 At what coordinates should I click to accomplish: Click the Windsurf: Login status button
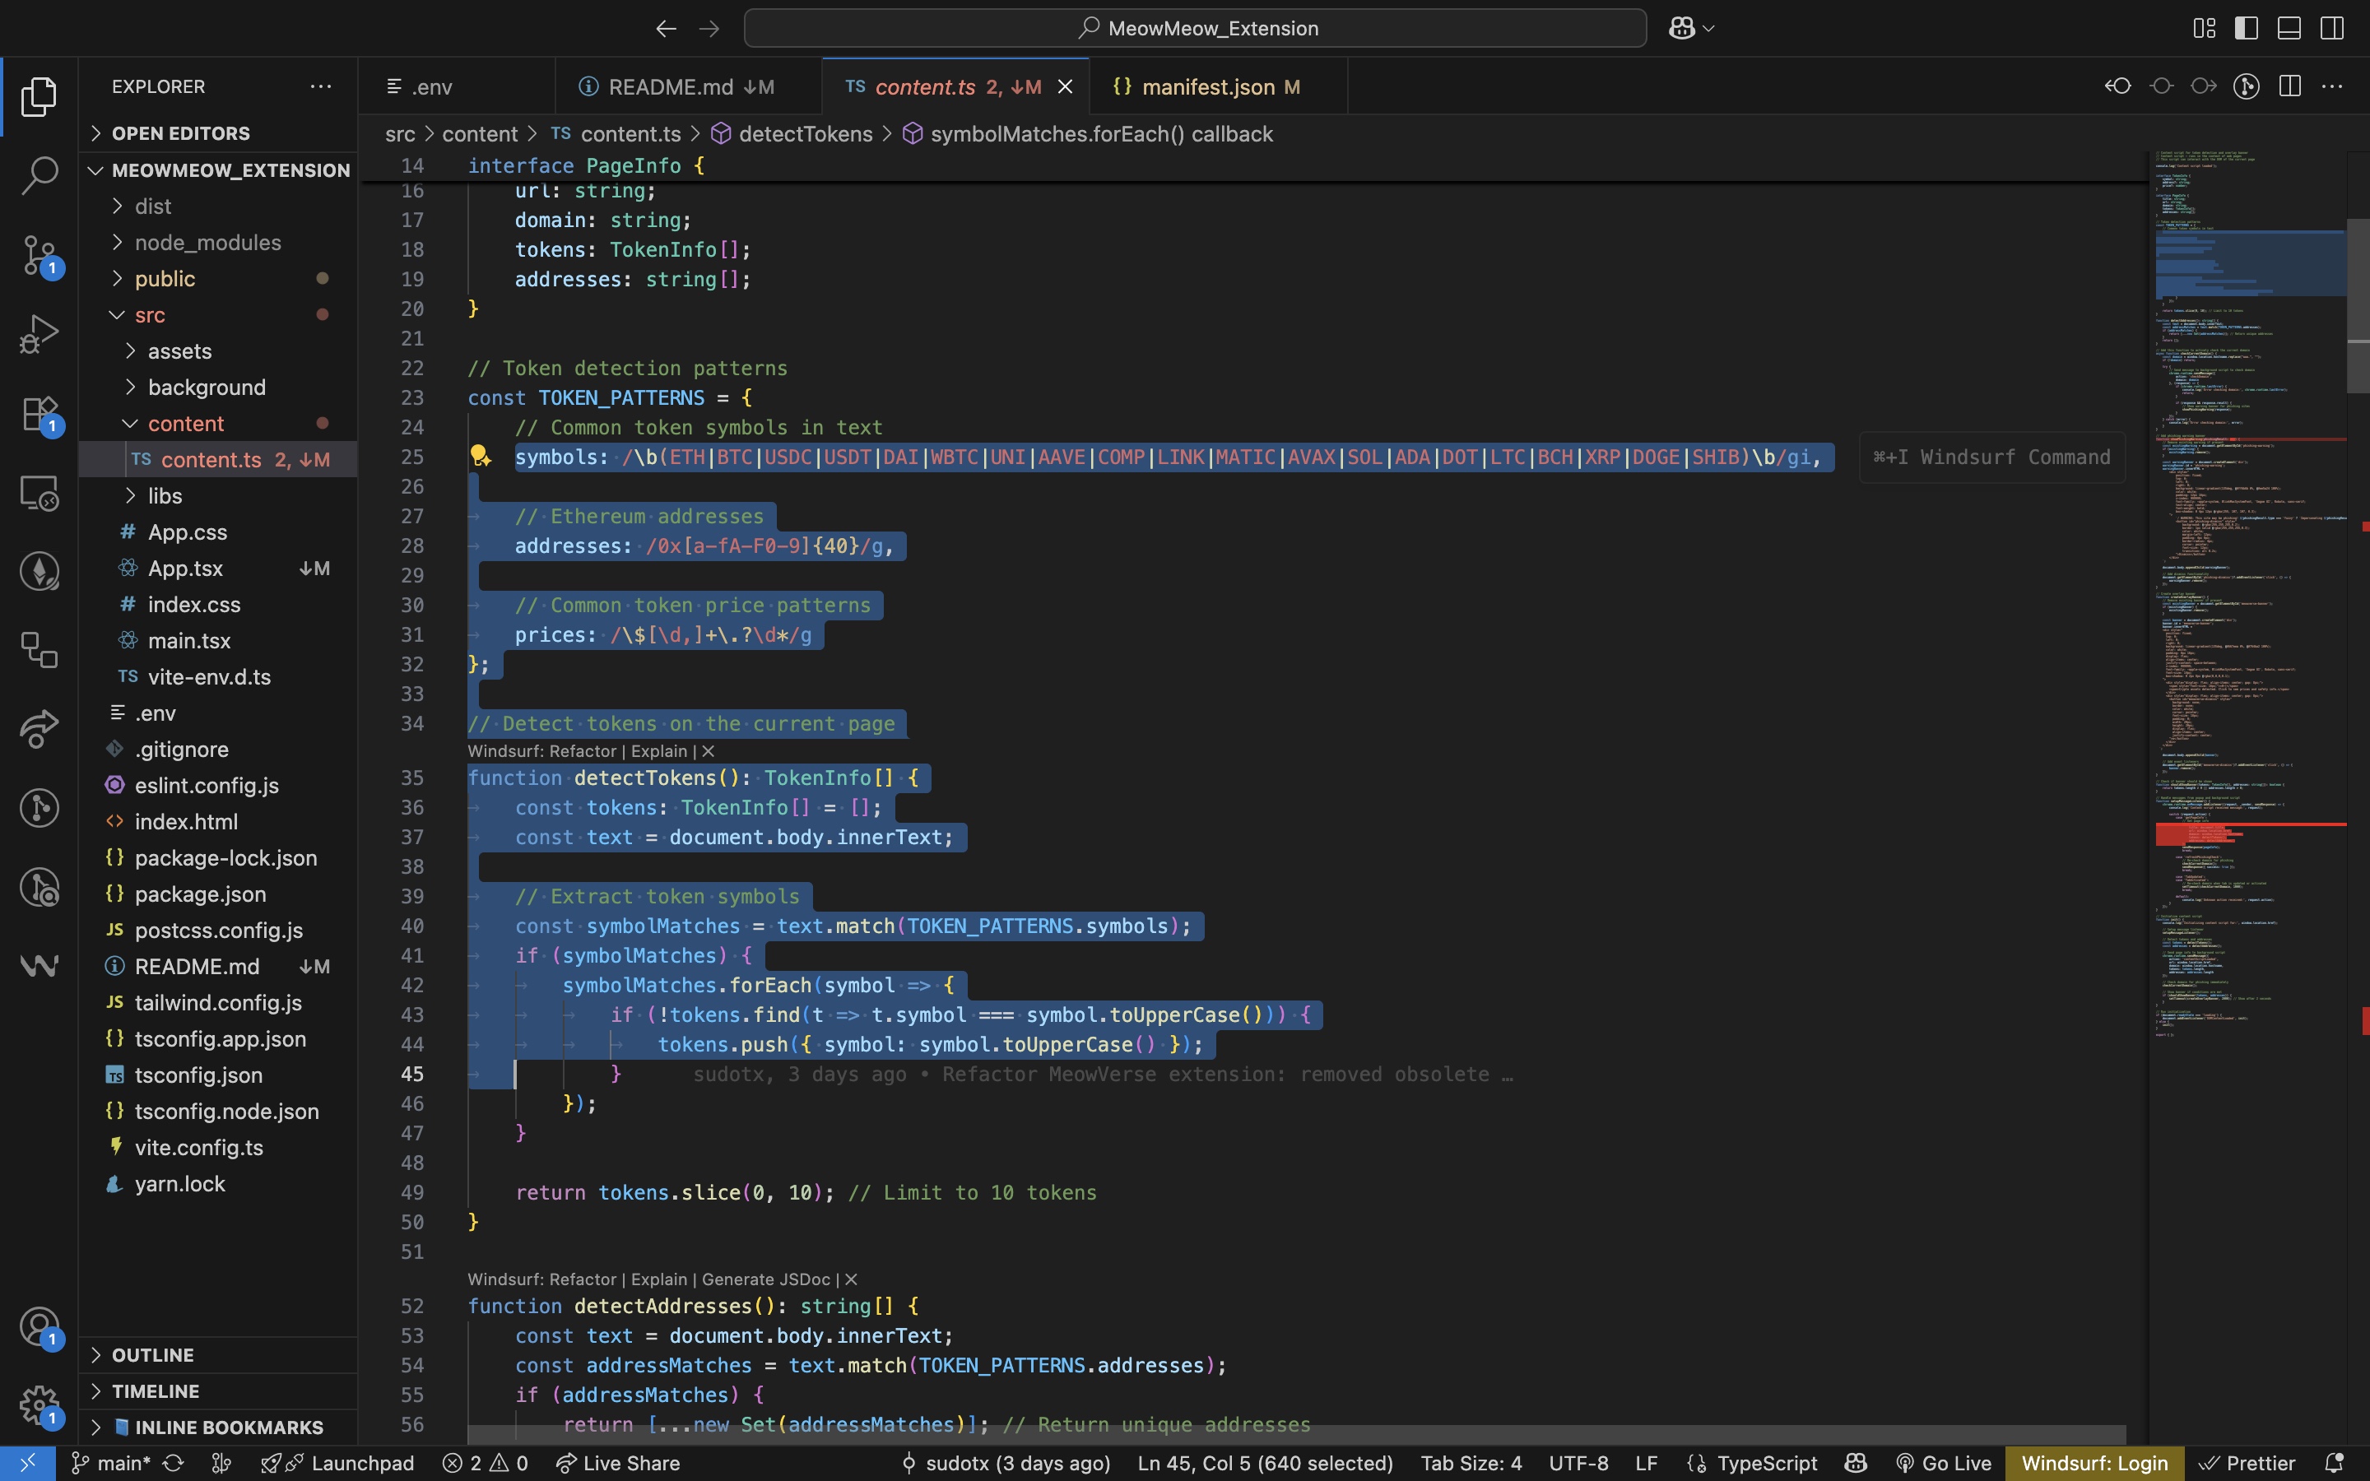2093,1464
